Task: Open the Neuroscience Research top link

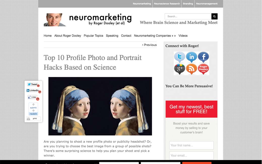Action: click(167, 4)
